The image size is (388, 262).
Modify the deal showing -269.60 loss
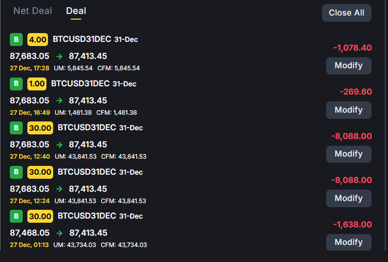pyautogui.click(x=348, y=110)
